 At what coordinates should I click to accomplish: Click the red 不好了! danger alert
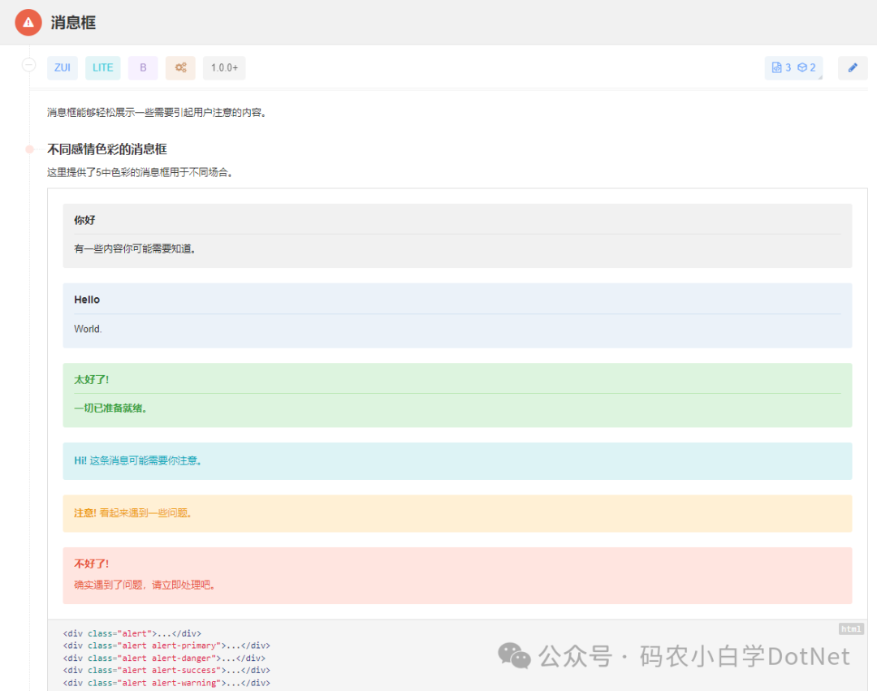(x=457, y=575)
